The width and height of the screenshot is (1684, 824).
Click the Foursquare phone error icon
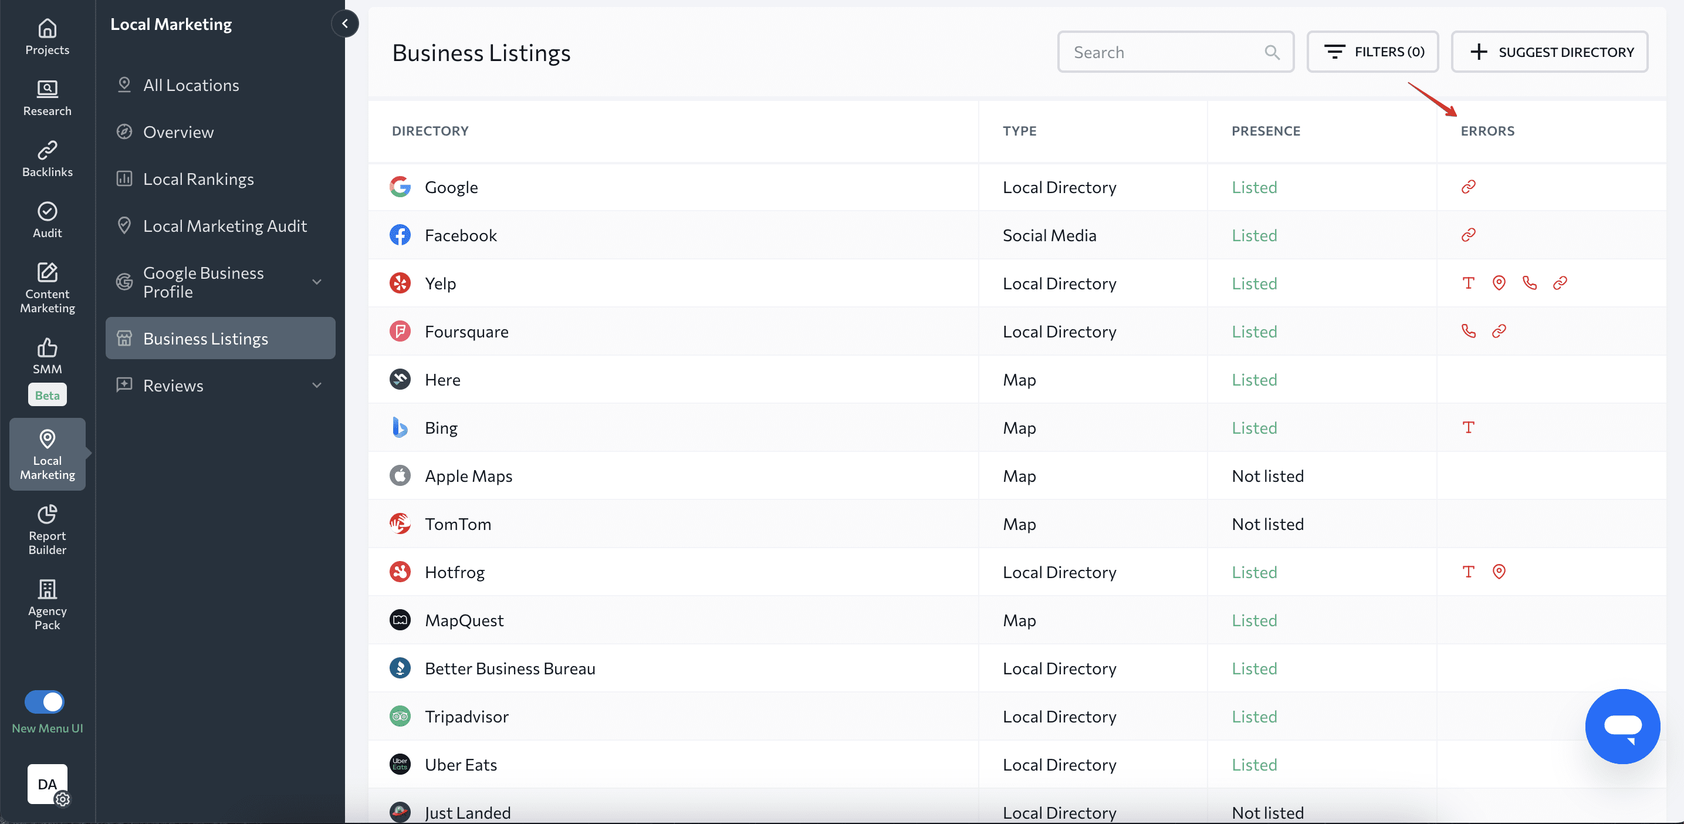coord(1468,331)
